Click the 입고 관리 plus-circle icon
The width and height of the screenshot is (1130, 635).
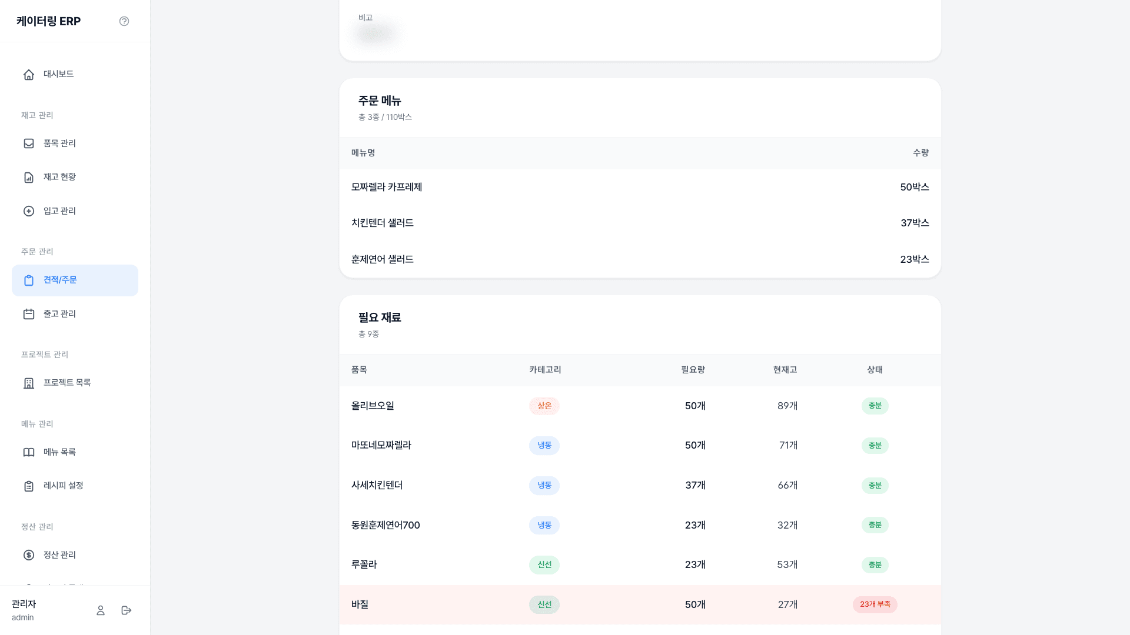pyautogui.click(x=29, y=211)
